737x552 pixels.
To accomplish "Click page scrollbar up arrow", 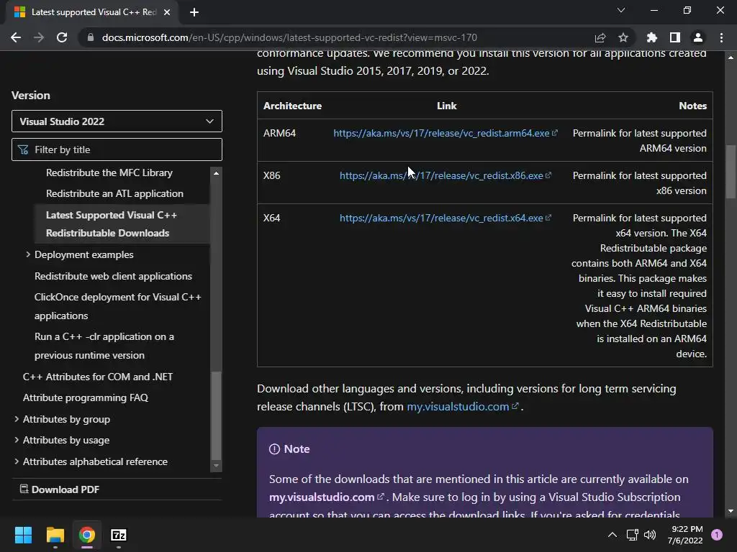I will pos(731,57).
